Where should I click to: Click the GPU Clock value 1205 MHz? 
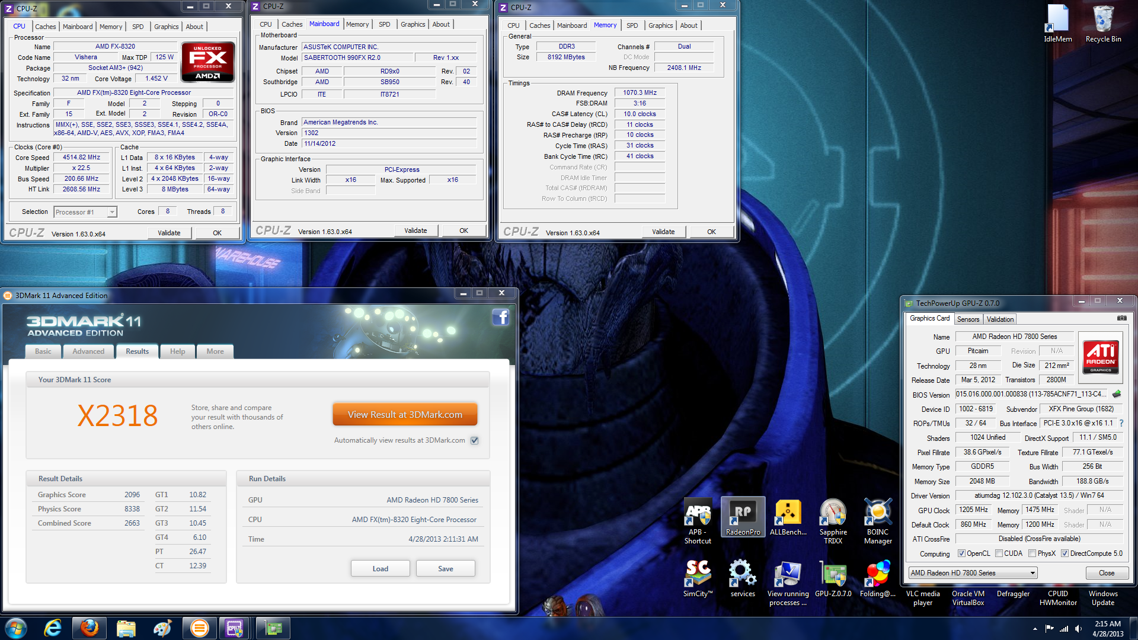coord(973,510)
